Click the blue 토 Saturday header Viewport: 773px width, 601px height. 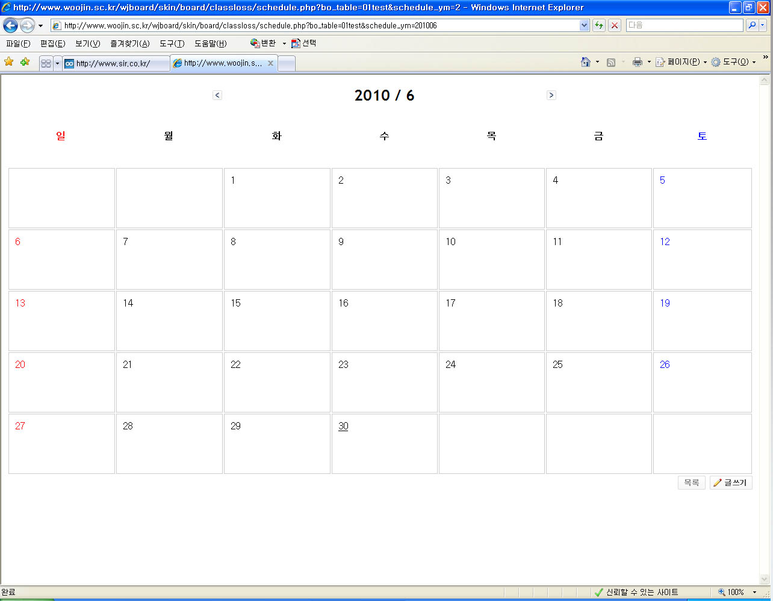tap(702, 136)
